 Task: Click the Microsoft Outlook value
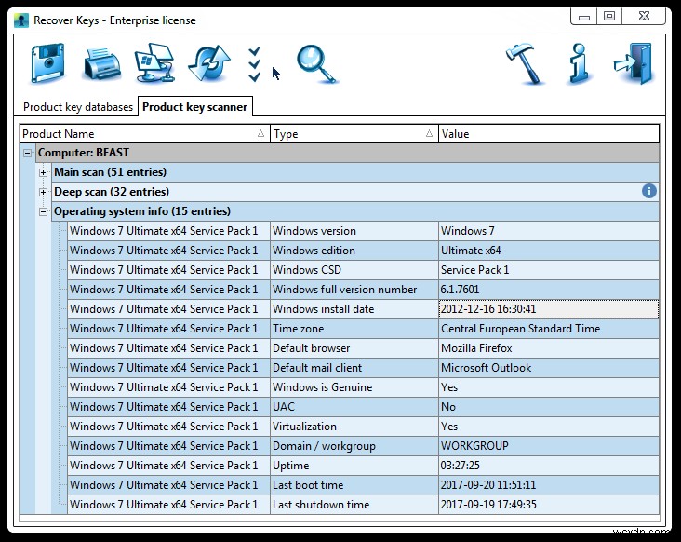(549, 368)
